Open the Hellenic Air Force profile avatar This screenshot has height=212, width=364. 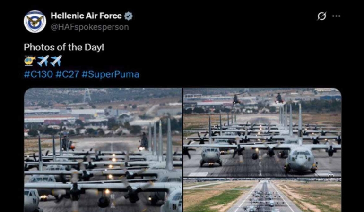(x=35, y=21)
